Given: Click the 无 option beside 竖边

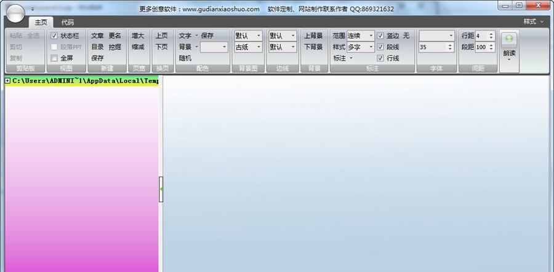Looking at the screenshot, I should pos(406,36).
